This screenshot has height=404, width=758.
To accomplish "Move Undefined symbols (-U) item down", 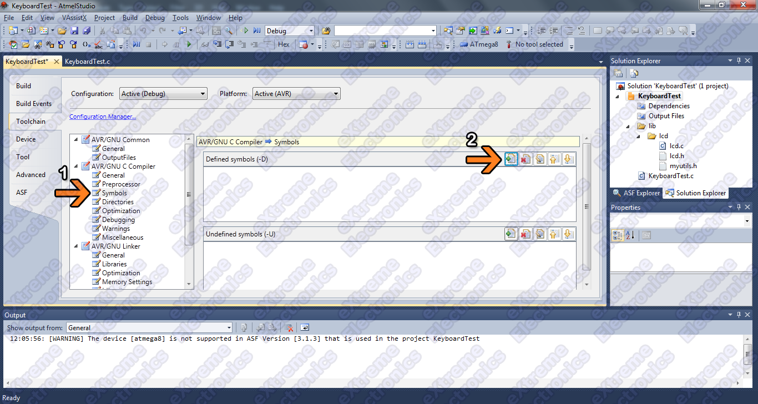I will tap(568, 234).
